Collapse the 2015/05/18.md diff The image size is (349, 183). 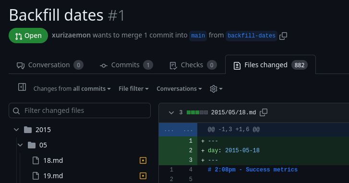click(171, 113)
